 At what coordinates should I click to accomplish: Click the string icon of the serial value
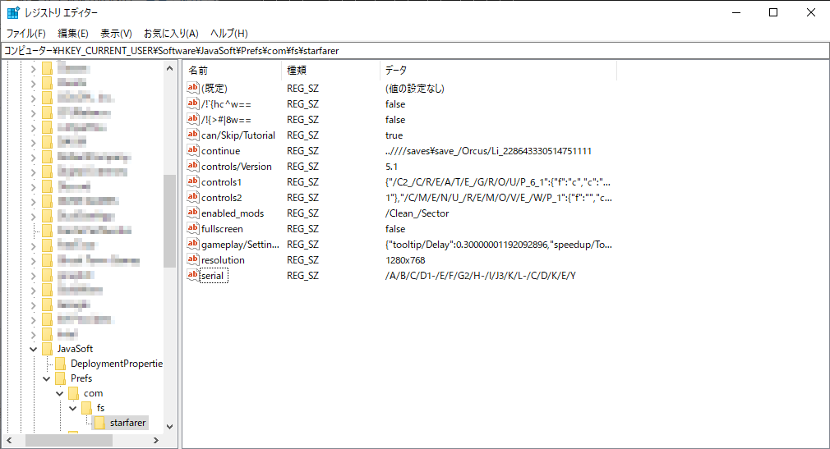point(192,275)
